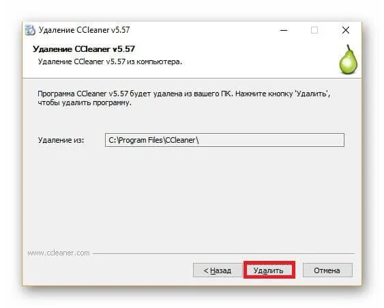Image resolution: width=384 pixels, height=308 pixels.
Task: Click the quoted word 'Удалить' in the instructions
Action: (311, 94)
